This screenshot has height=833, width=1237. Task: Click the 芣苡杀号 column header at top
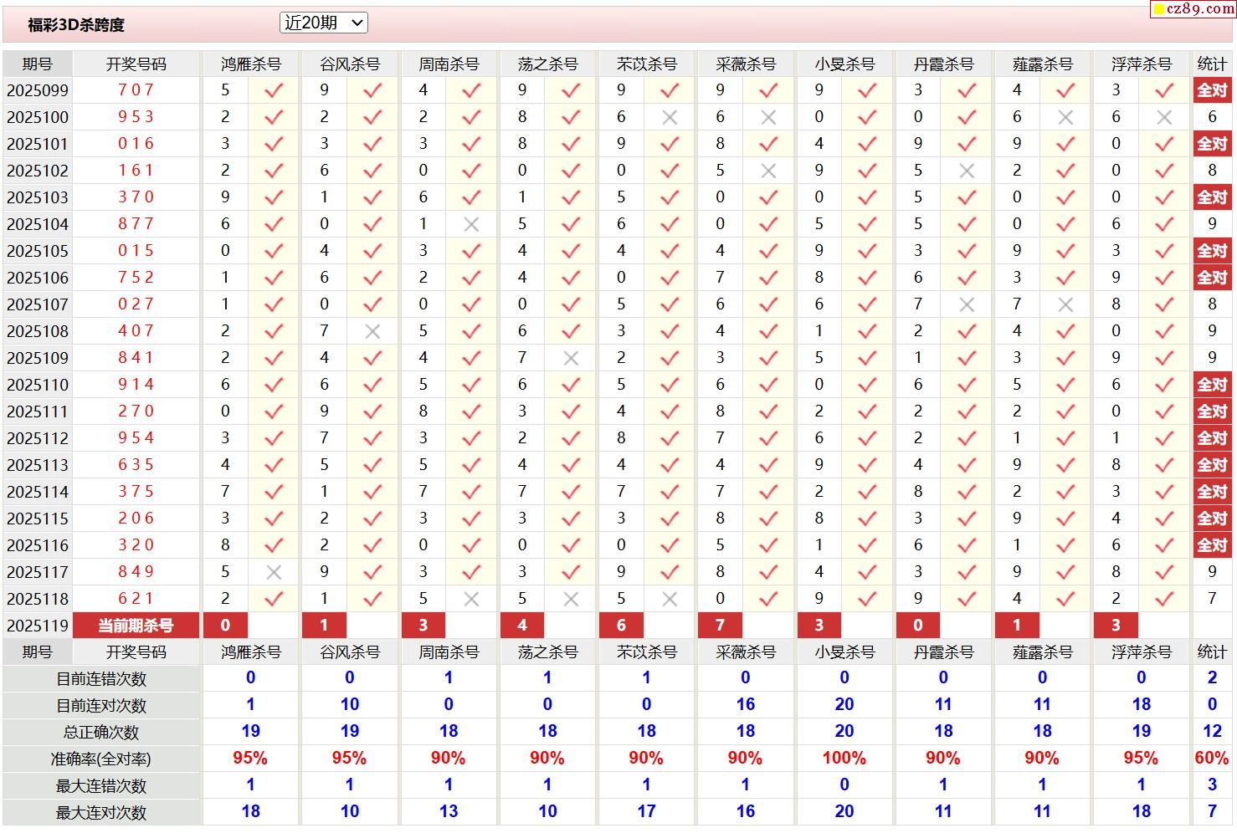pyautogui.click(x=646, y=64)
